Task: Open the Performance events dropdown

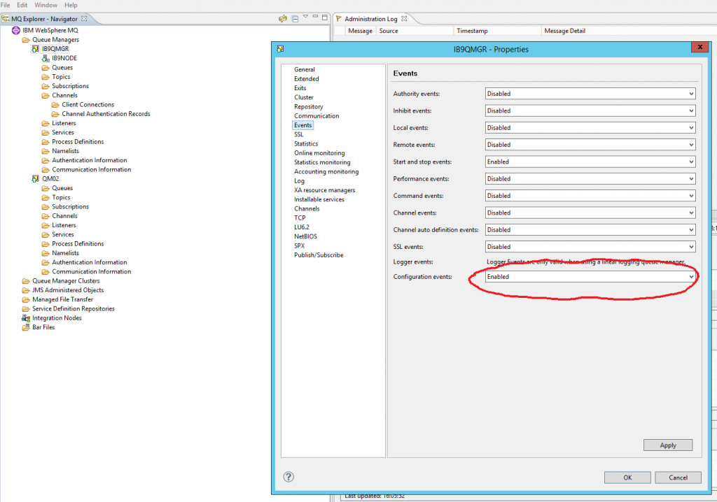Action: point(590,178)
